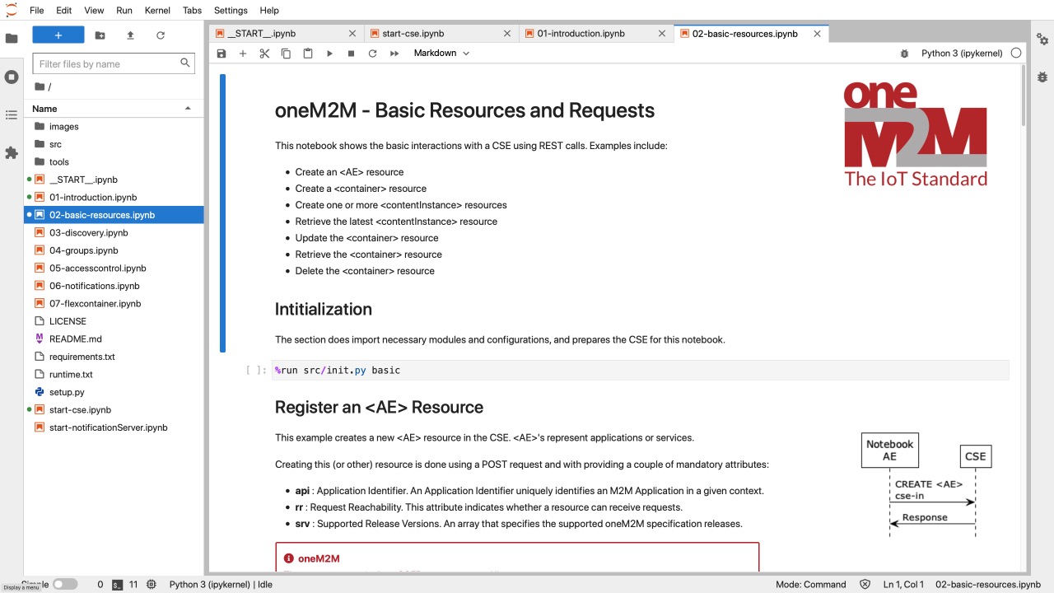Select requirements.txt in file list

pyautogui.click(x=114, y=357)
